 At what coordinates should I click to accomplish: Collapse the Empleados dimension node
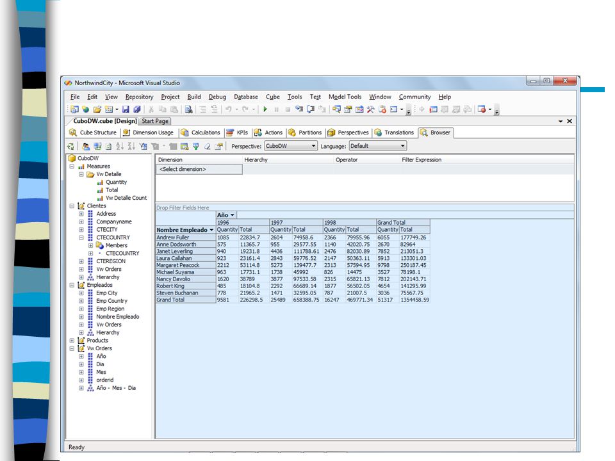pyautogui.click(x=72, y=285)
